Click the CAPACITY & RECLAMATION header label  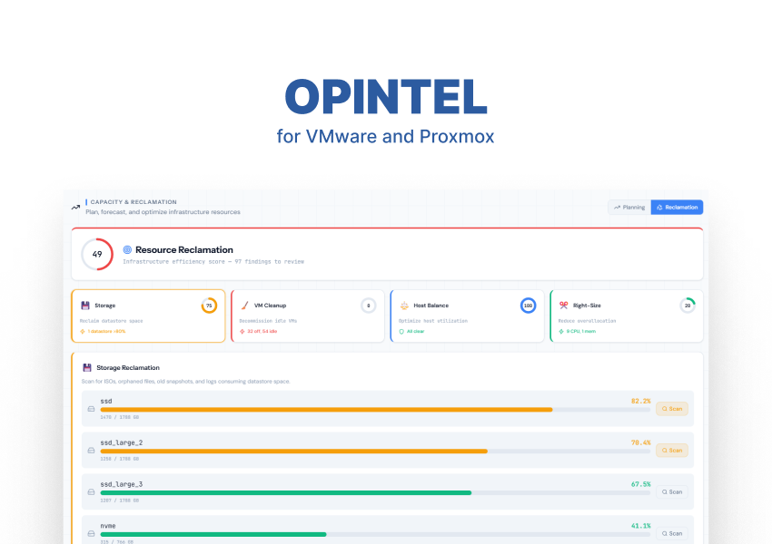click(134, 202)
